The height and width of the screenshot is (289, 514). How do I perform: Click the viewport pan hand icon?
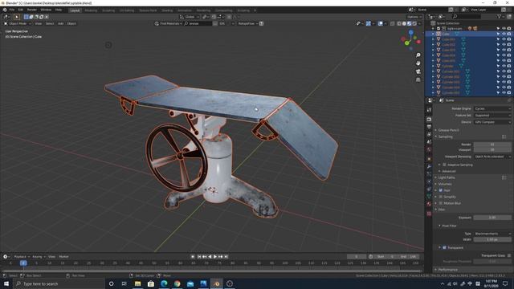(418, 63)
